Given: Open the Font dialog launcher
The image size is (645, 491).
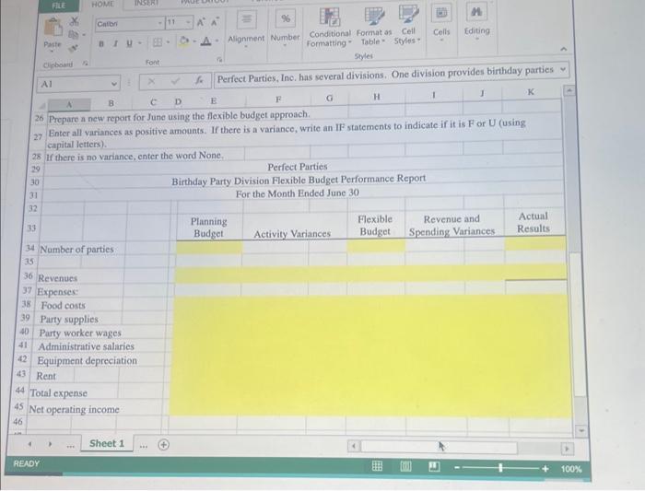Looking at the screenshot, I should coord(219,60).
